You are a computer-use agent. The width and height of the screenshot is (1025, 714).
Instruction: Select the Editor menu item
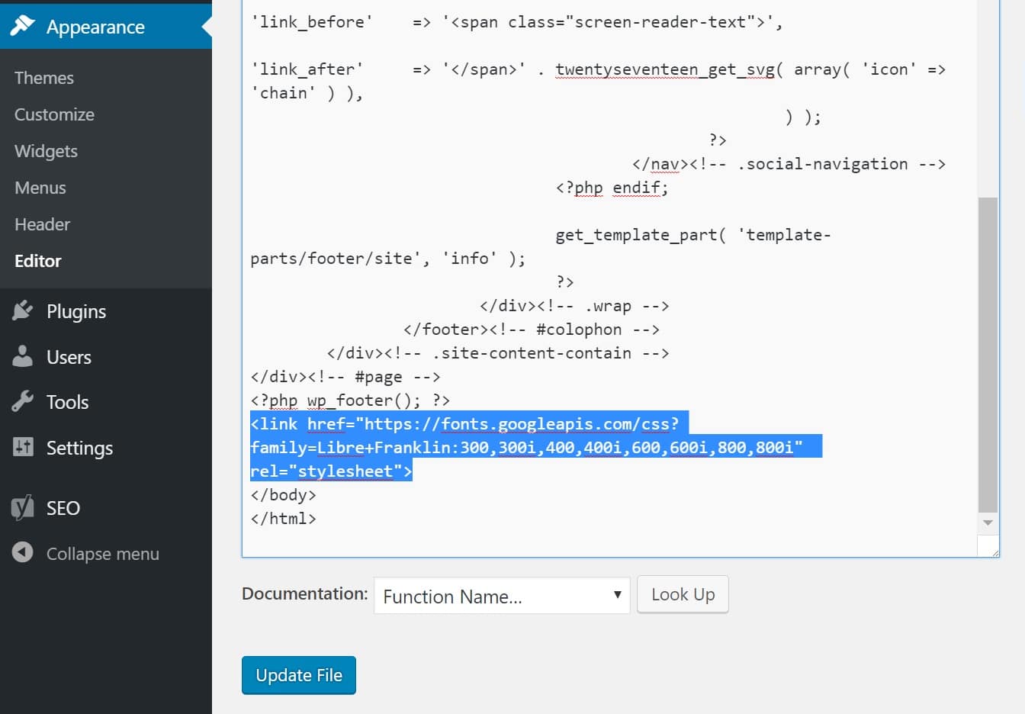pyautogui.click(x=37, y=261)
